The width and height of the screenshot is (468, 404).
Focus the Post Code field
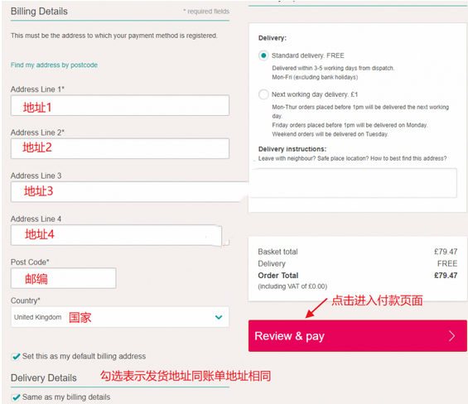pos(63,278)
